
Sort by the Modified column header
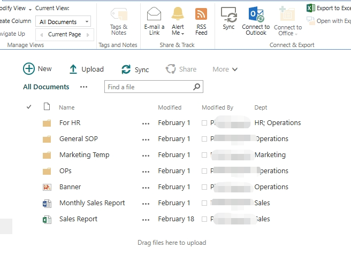(x=170, y=107)
